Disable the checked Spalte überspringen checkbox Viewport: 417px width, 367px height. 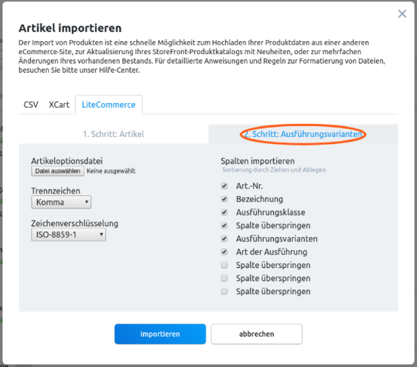coord(224,225)
